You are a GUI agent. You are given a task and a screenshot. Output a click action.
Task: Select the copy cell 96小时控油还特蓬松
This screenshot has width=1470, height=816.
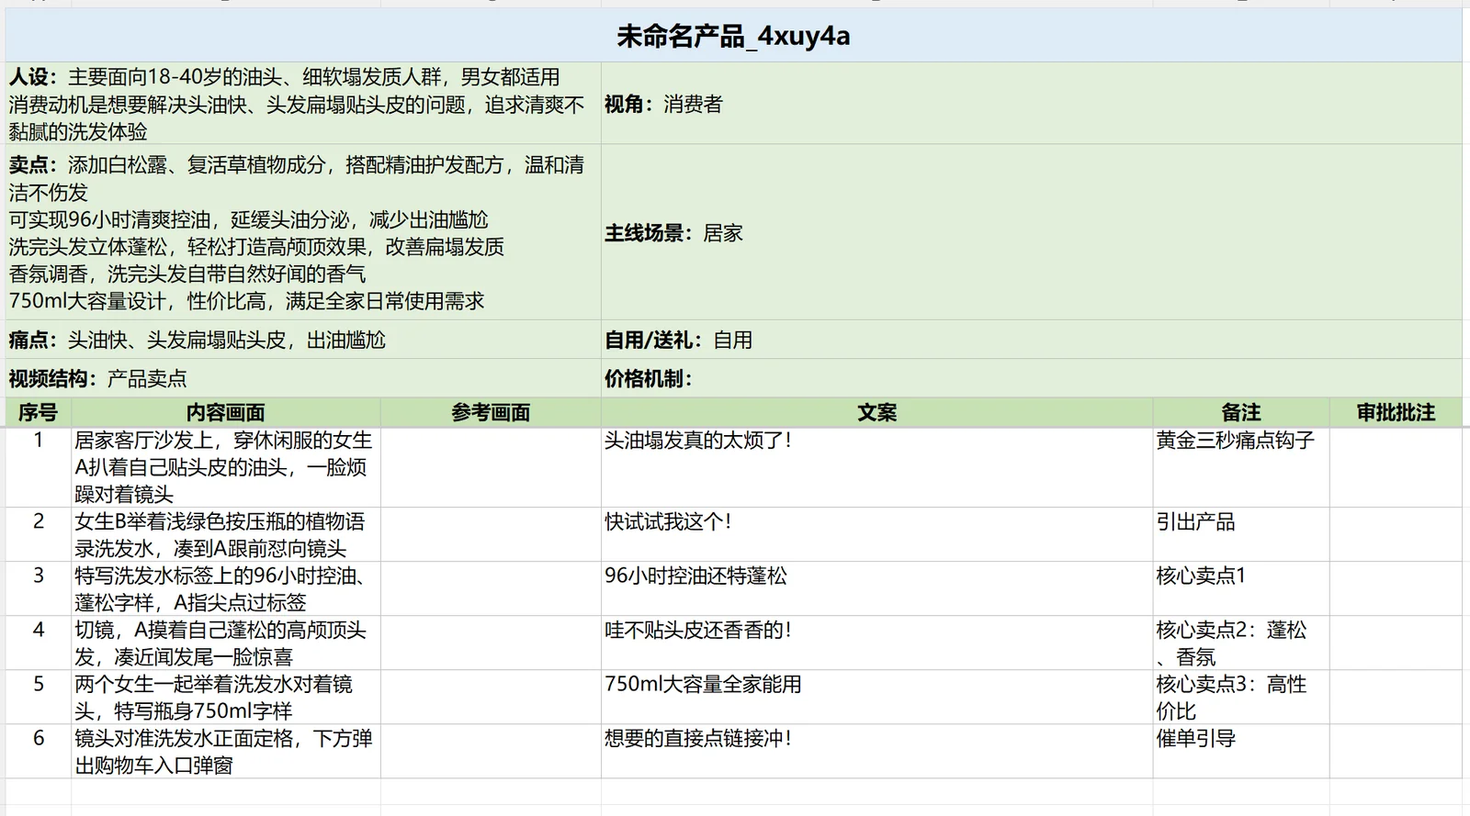coord(877,588)
